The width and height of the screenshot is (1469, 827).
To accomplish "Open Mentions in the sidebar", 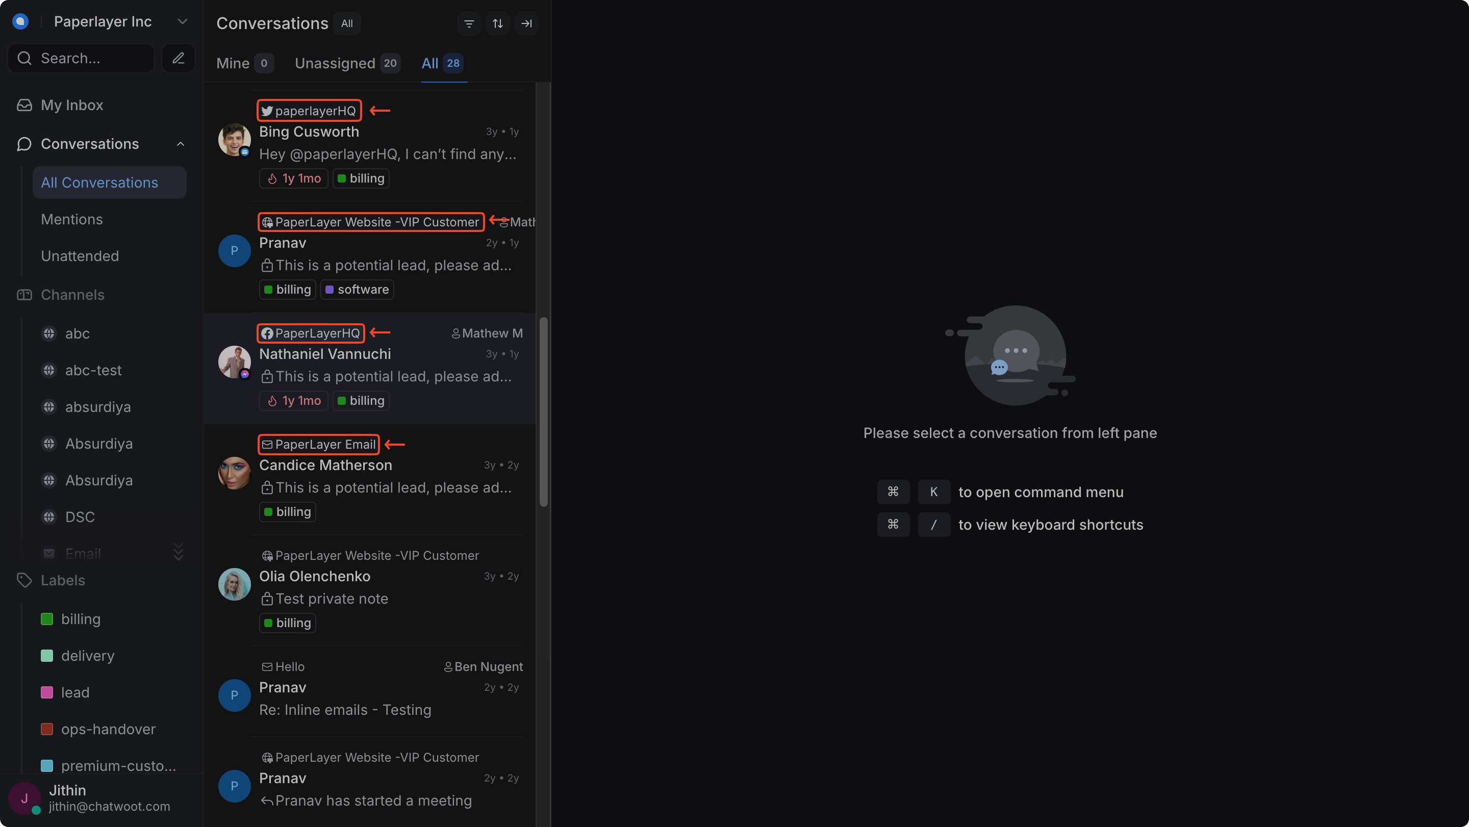I will point(72,219).
